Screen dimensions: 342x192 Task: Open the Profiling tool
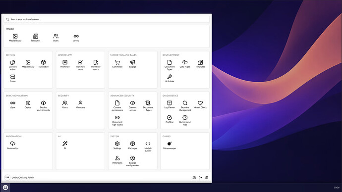[170, 119]
